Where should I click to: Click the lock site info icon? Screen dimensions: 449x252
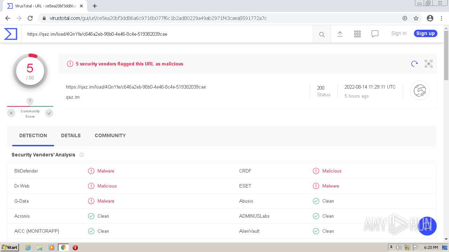(44, 18)
